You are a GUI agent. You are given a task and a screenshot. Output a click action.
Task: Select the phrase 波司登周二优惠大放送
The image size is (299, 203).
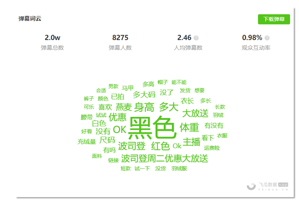click(164, 158)
